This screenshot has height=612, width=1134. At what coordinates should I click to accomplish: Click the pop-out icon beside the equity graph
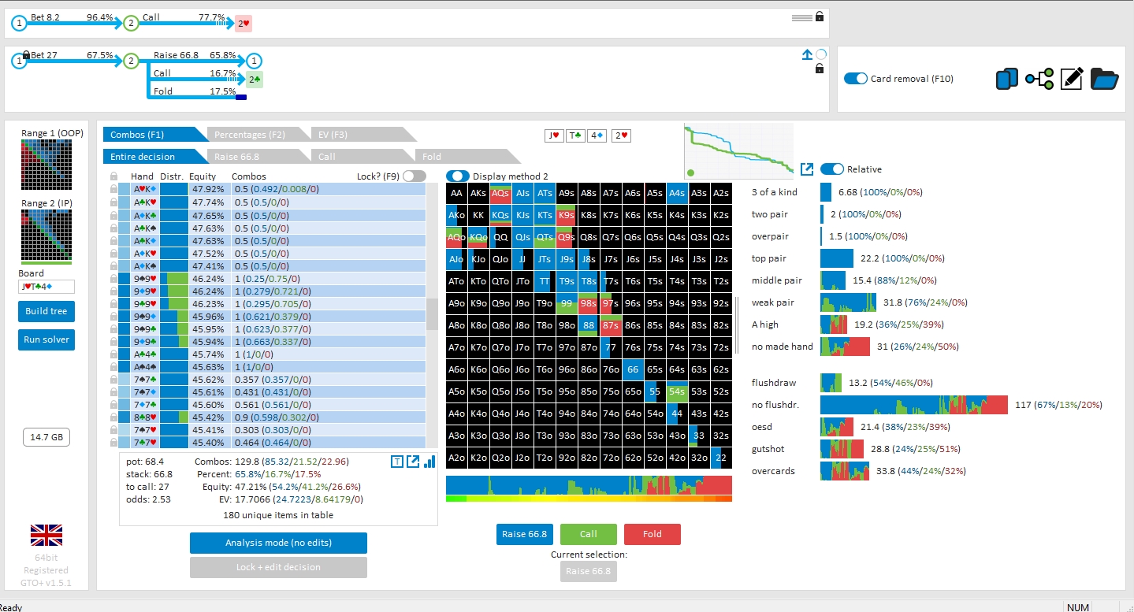click(x=807, y=169)
